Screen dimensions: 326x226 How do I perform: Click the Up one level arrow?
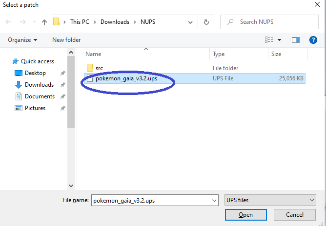tap(44, 22)
